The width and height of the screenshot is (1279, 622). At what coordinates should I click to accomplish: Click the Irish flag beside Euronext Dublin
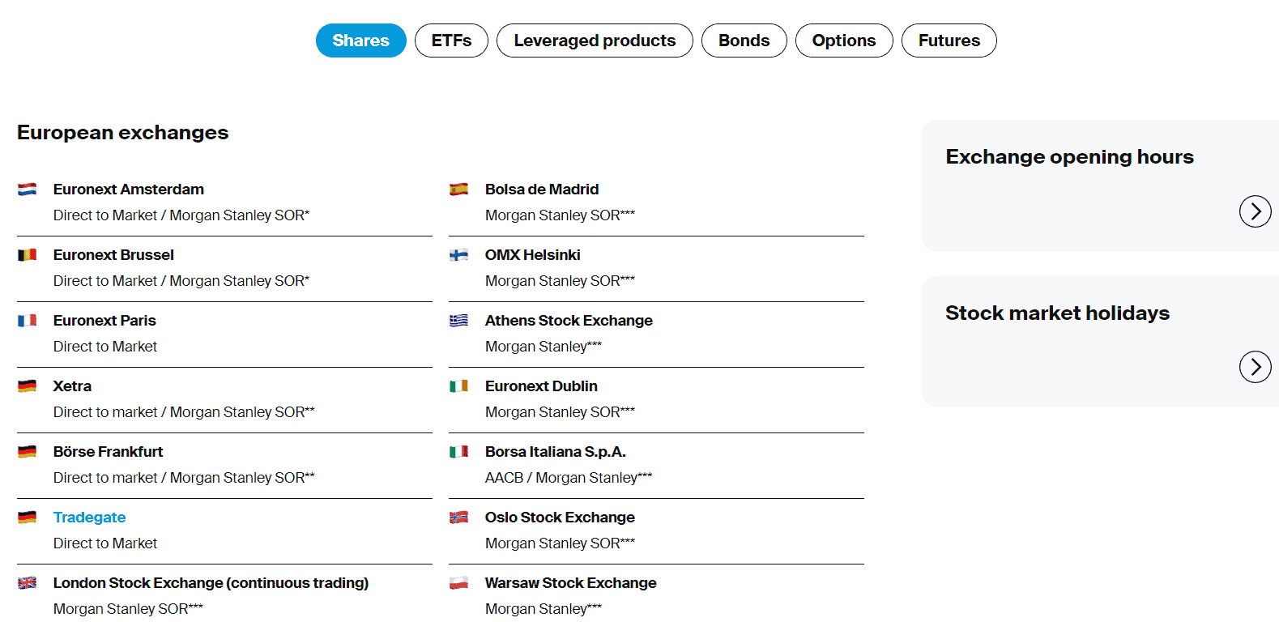[x=458, y=386]
